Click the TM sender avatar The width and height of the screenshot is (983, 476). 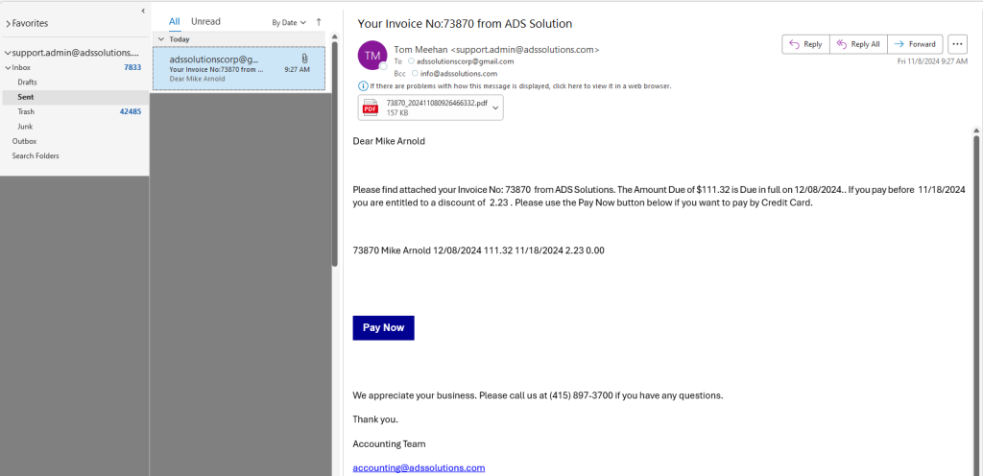coord(372,55)
